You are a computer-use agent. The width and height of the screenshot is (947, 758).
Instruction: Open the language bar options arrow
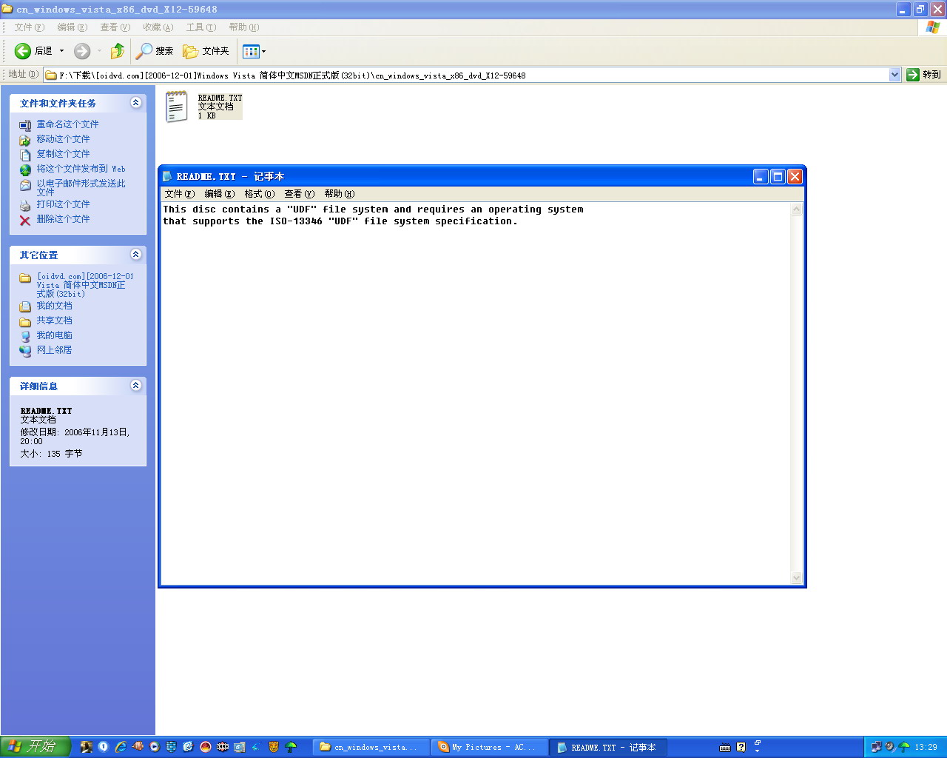[757, 751]
